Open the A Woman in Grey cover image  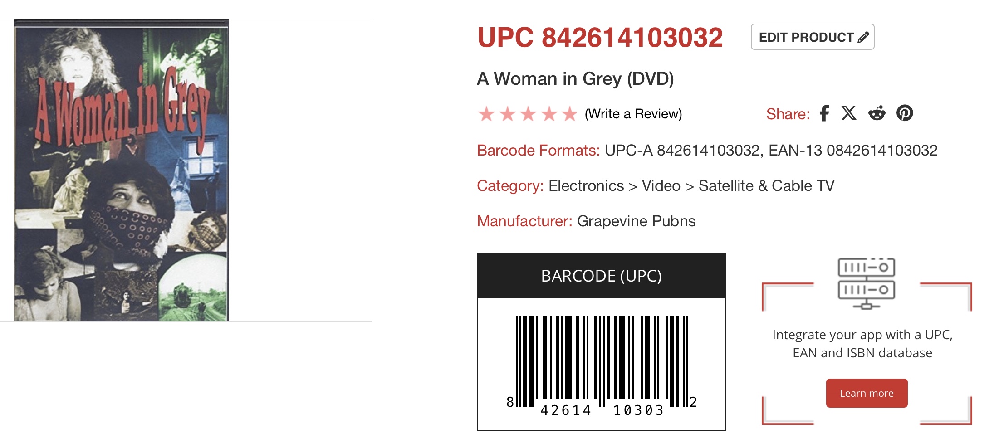tap(122, 170)
